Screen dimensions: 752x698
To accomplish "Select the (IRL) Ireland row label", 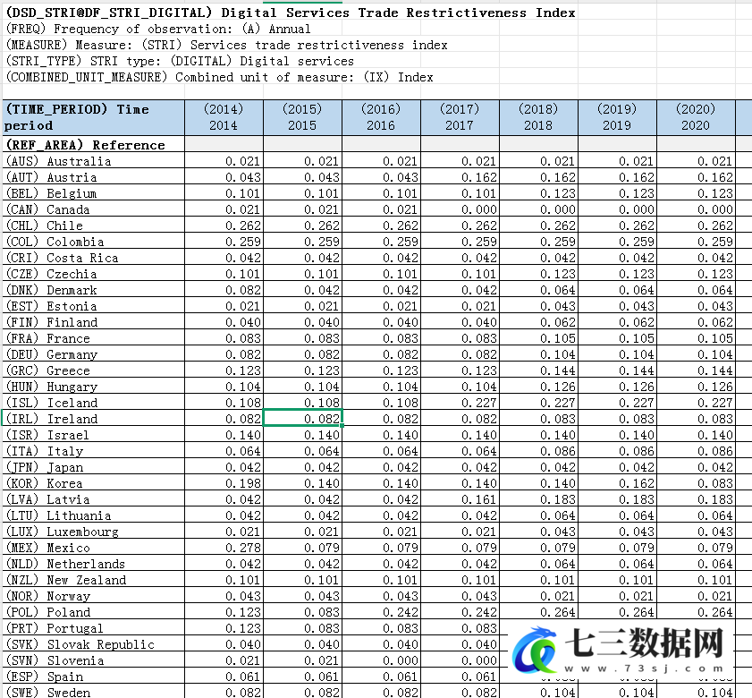I will (94, 418).
